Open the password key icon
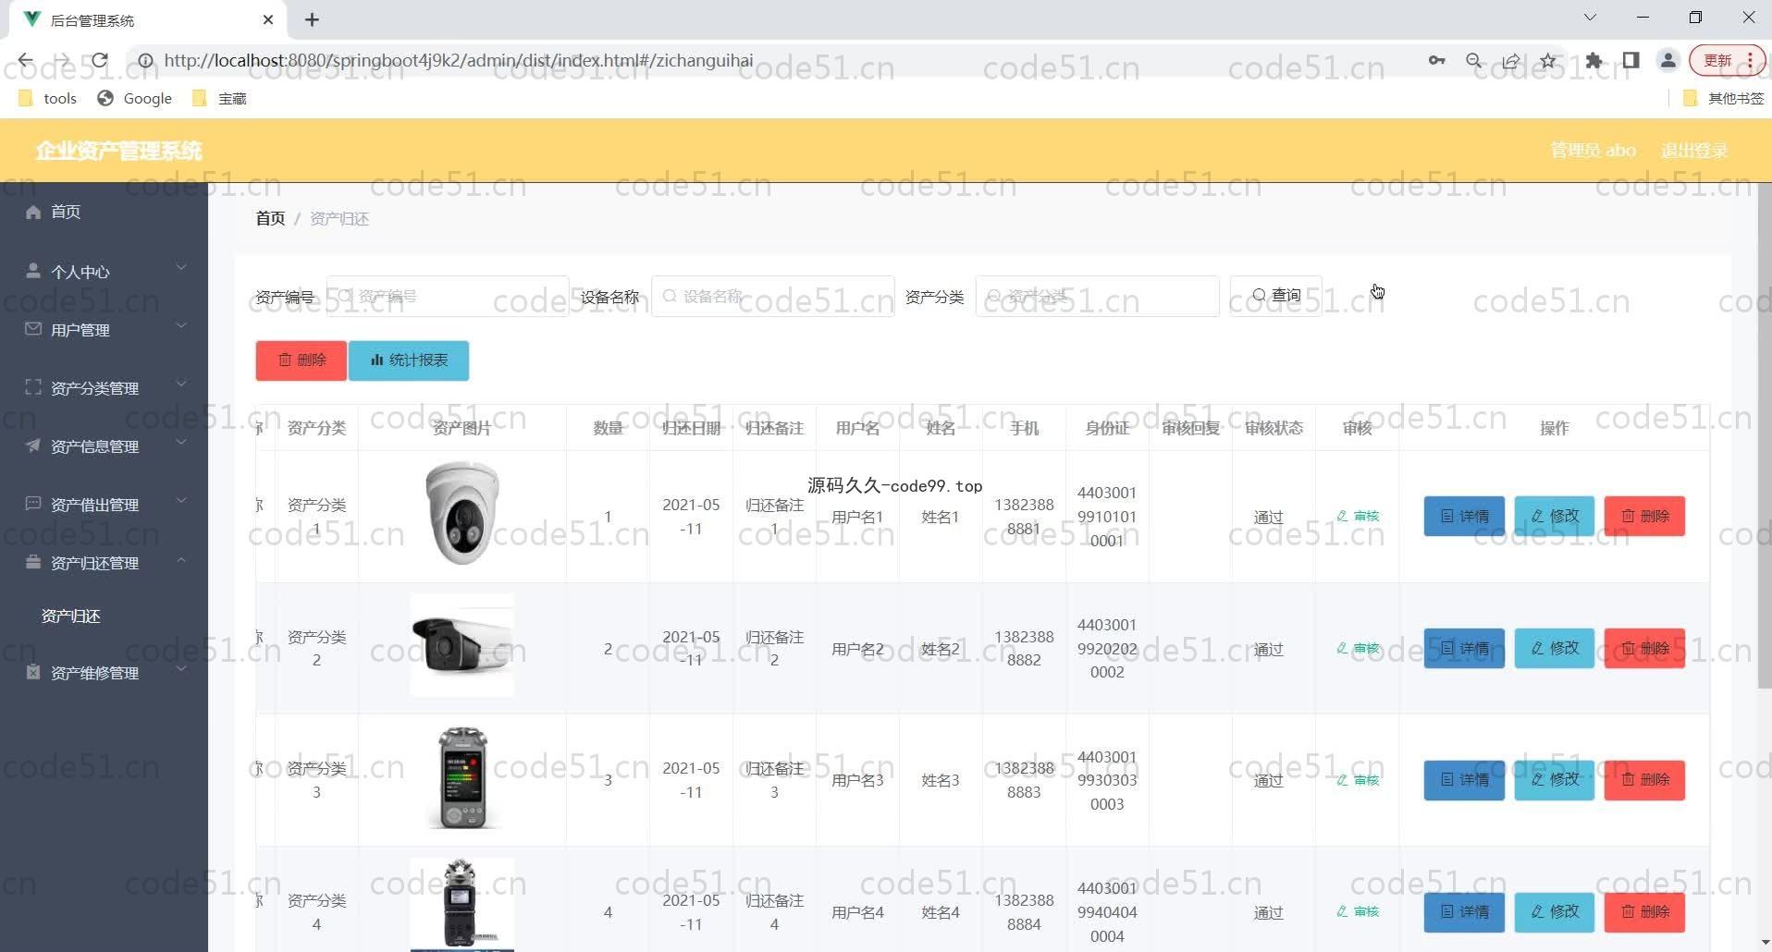 click(x=1436, y=61)
